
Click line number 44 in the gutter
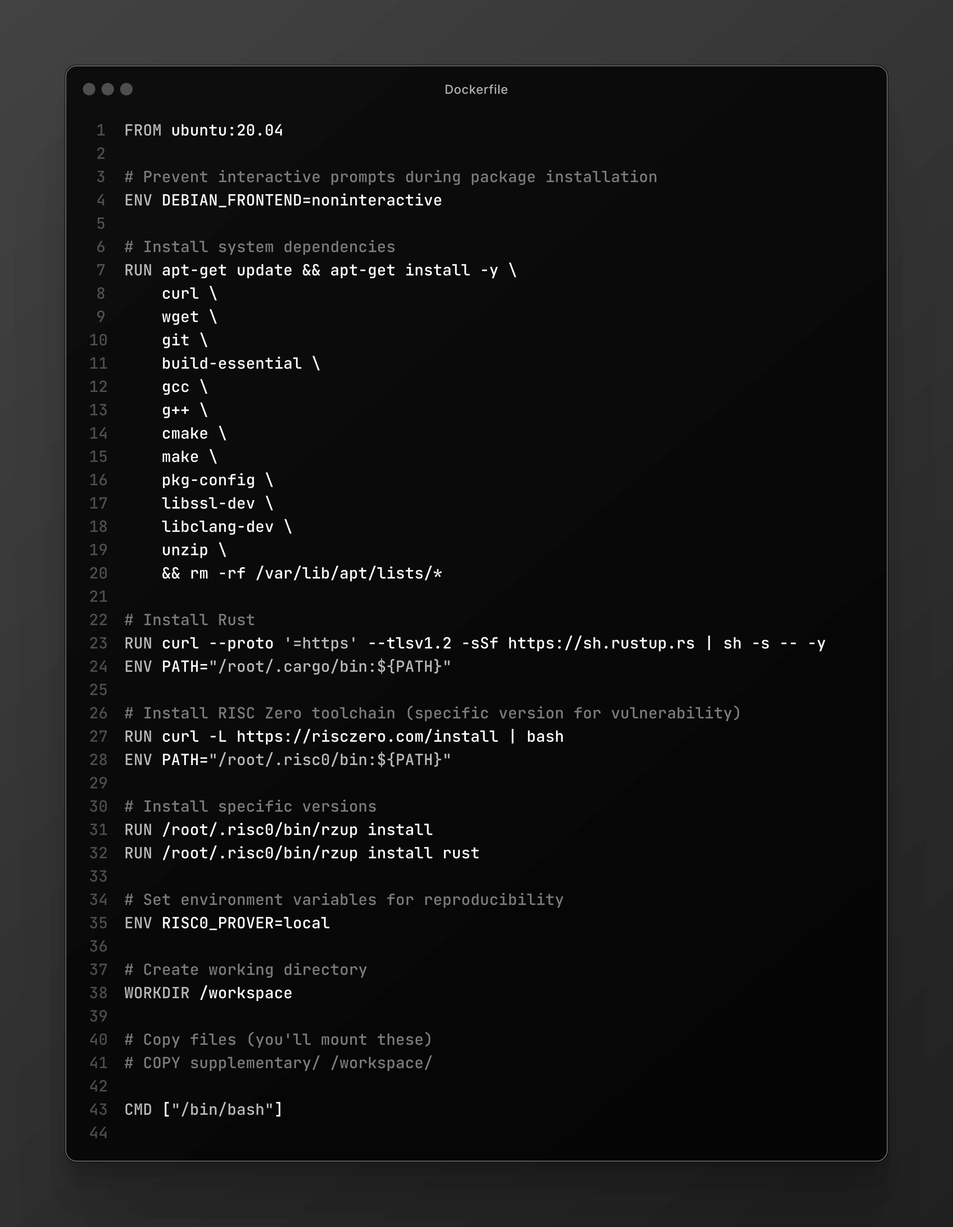(x=98, y=1133)
